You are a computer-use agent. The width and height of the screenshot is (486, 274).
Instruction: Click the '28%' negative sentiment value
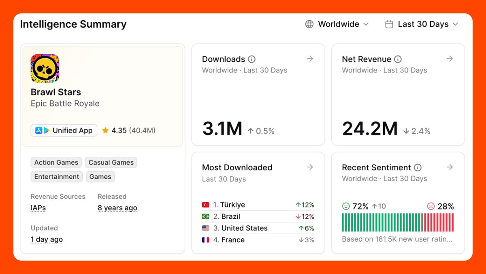tap(446, 206)
